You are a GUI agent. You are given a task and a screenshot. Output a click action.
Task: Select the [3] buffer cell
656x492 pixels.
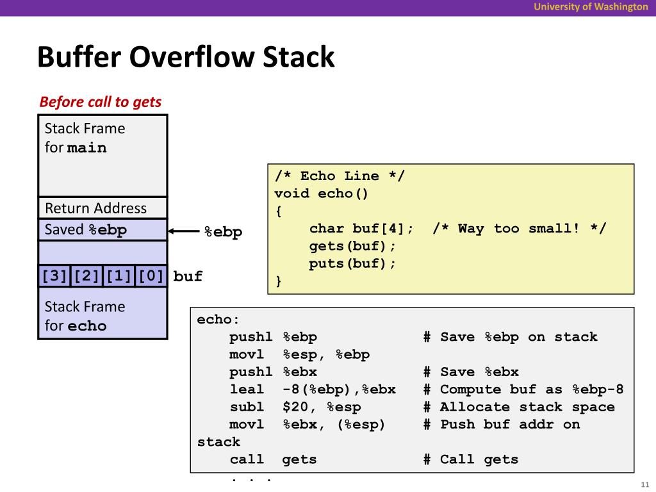[x=54, y=276]
